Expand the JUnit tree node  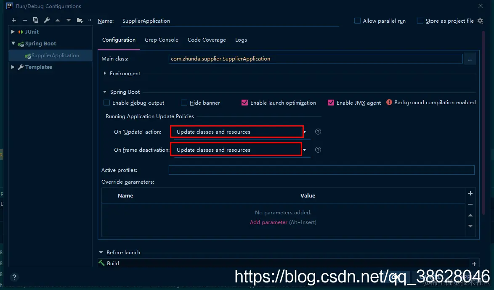point(13,32)
